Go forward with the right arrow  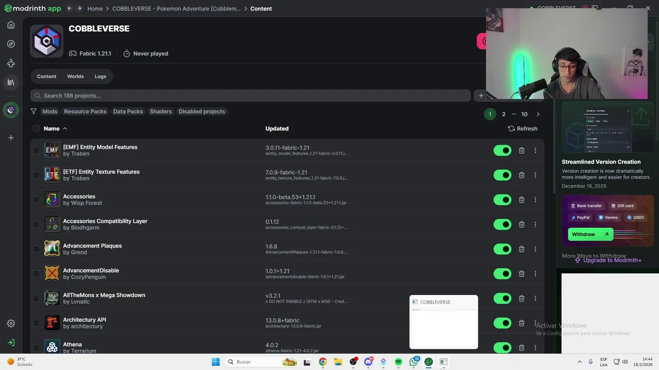click(79, 9)
